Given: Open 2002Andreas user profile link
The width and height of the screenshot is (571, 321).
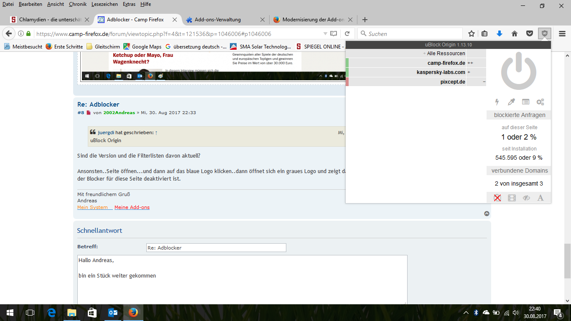Looking at the screenshot, I should point(119,113).
